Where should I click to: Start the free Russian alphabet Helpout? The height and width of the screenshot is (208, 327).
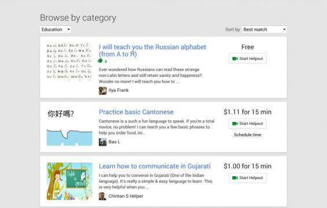tap(248, 58)
